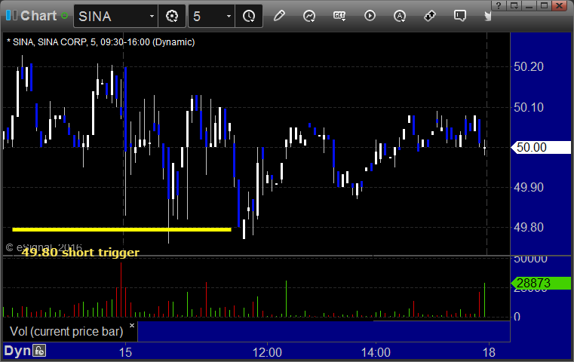Open the help question mark button
Image resolution: width=574 pixels, height=362 pixels.
[x=499, y=5]
